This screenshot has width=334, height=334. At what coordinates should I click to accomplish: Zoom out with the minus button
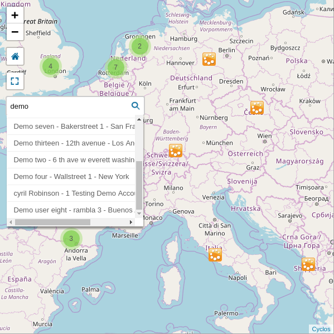pyautogui.click(x=15, y=32)
